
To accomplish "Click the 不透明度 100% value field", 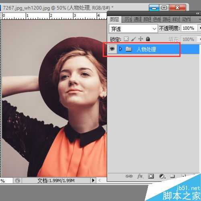I will point(189,28).
